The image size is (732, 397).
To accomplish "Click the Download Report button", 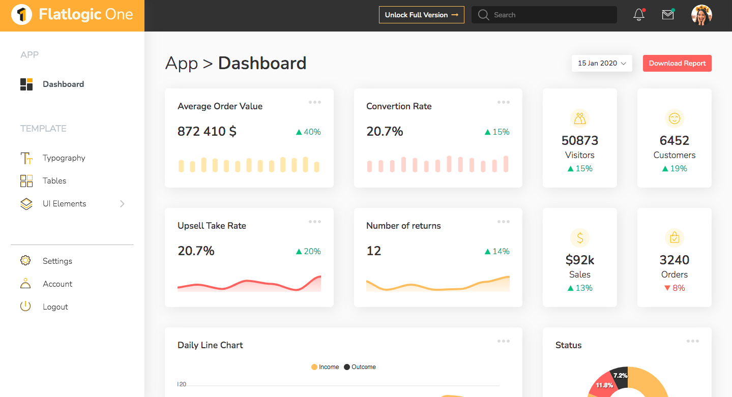I will coord(677,64).
